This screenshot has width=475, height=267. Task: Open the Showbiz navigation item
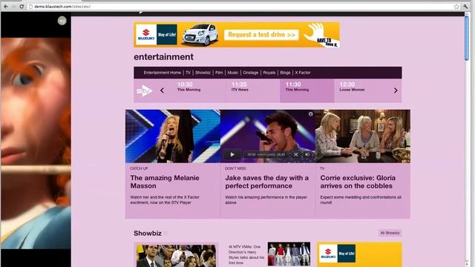(x=203, y=73)
